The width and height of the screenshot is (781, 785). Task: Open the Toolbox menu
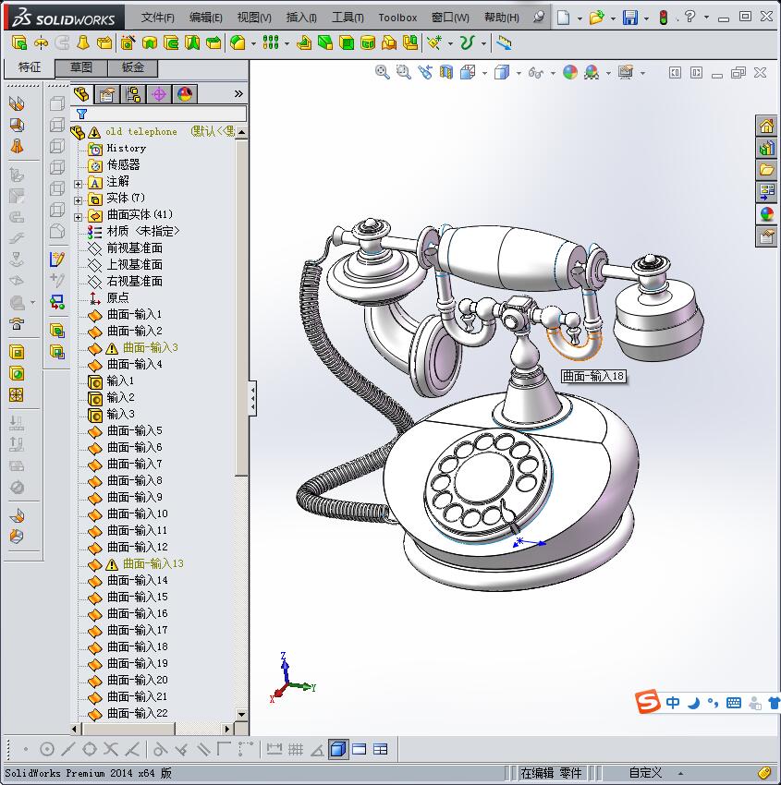[x=397, y=18]
